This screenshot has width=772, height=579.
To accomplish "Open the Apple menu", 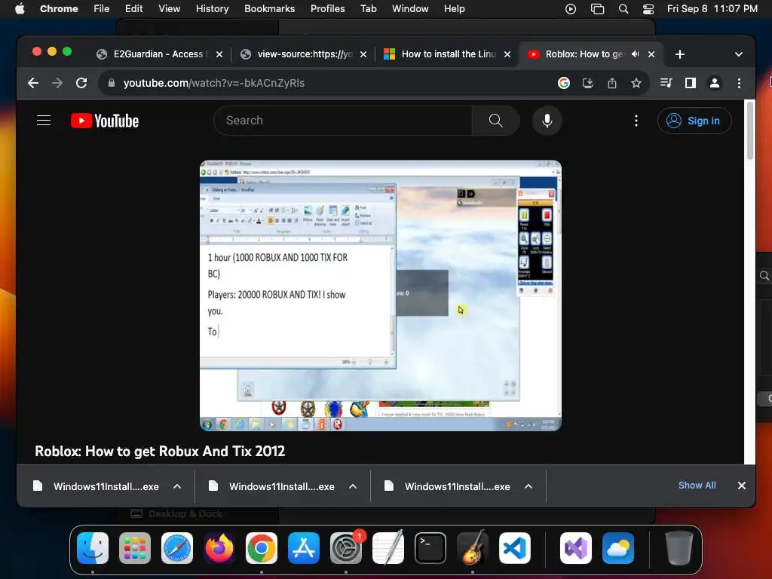I will coord(20,9).
